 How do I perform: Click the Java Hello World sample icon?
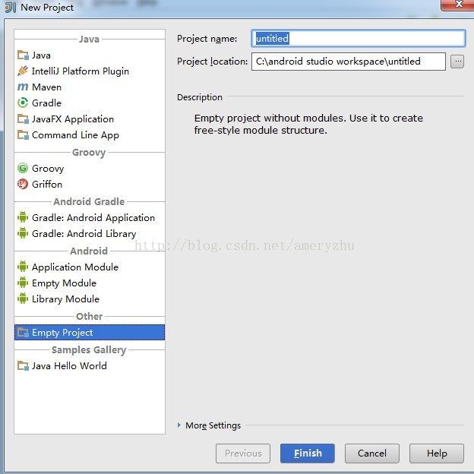(23, 366)
